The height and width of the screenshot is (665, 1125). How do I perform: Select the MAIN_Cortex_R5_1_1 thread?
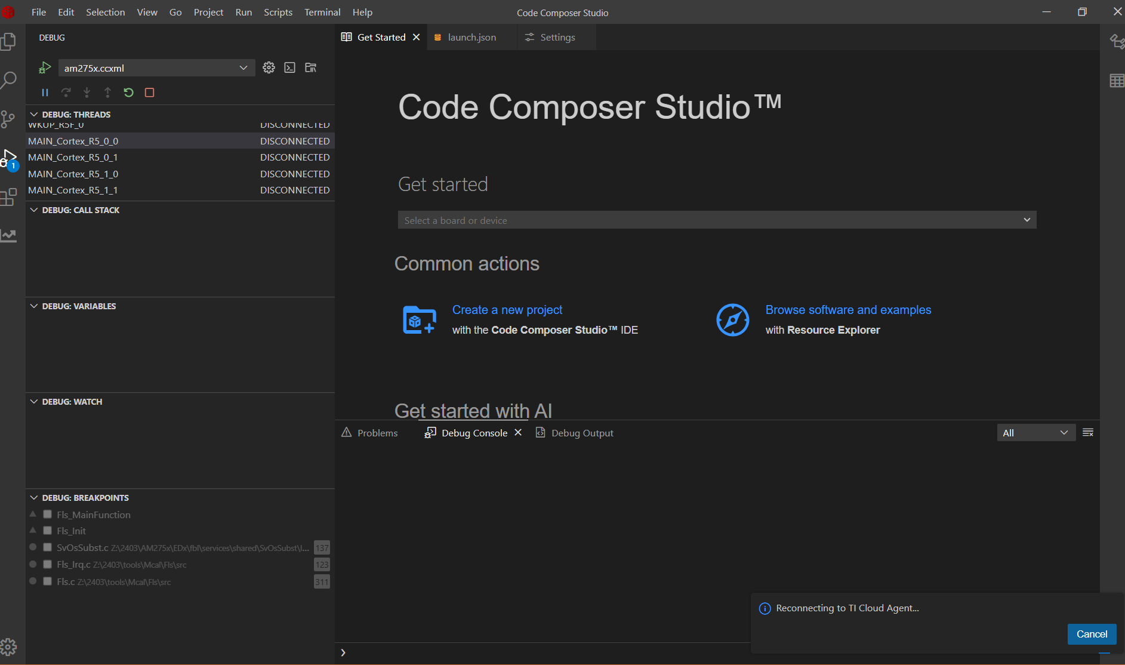point(180,190)
